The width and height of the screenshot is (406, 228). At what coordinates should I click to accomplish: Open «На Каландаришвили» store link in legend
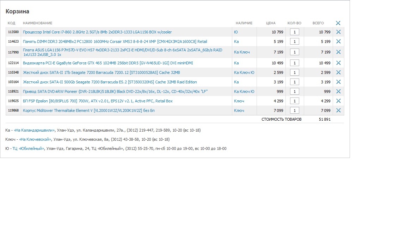[x=34, y=130]
